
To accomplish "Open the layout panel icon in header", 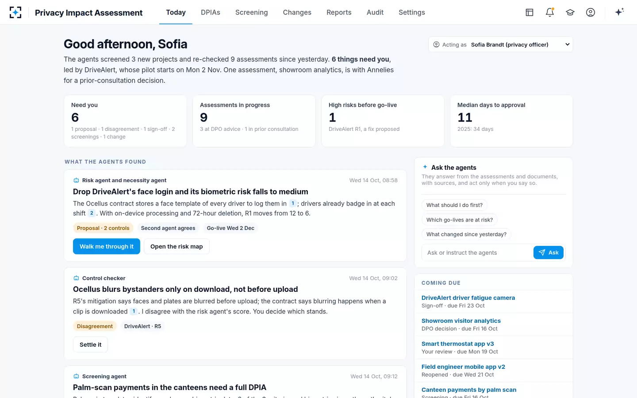I will (x=530, y=12).
